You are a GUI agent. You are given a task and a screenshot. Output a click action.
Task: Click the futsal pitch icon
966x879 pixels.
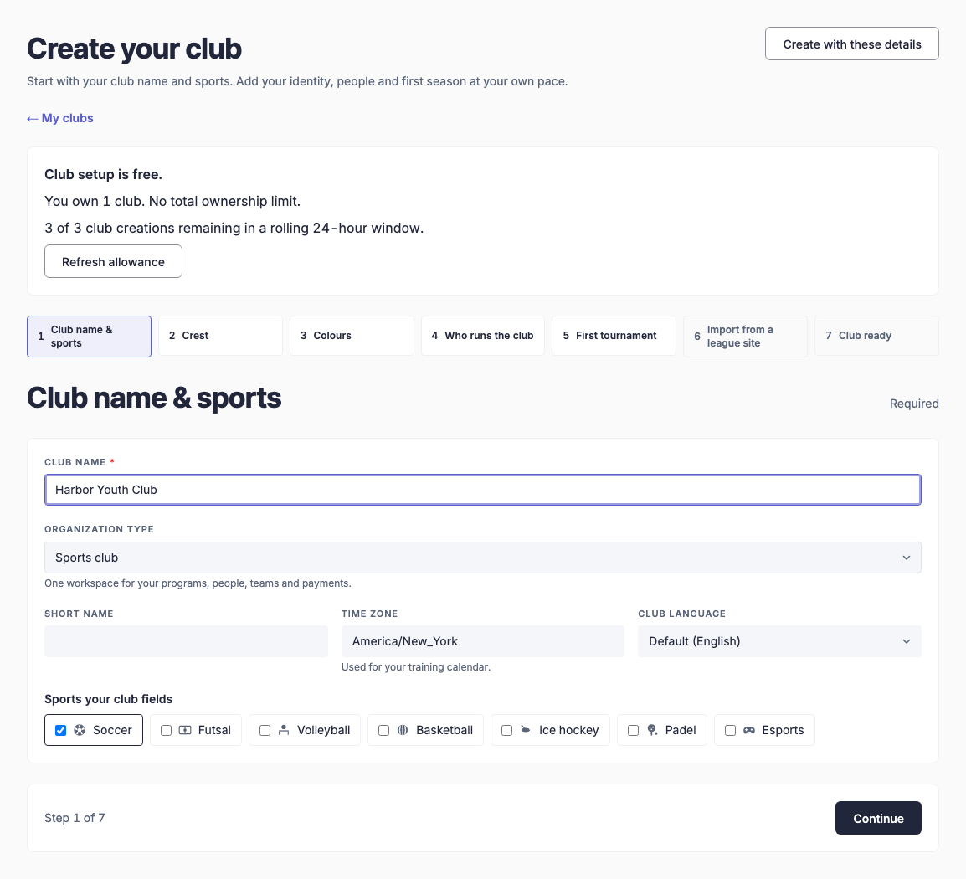185,730
